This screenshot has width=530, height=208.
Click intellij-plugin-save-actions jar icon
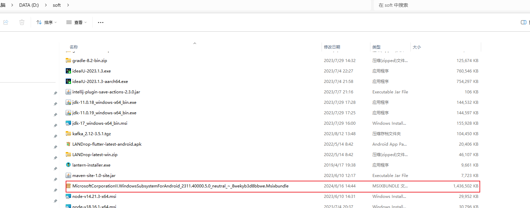68,92
